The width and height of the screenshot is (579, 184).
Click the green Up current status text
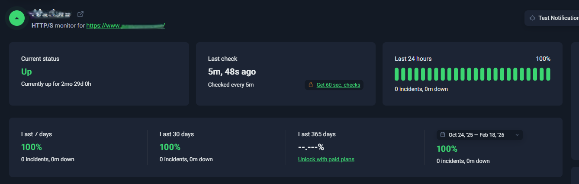26,72
